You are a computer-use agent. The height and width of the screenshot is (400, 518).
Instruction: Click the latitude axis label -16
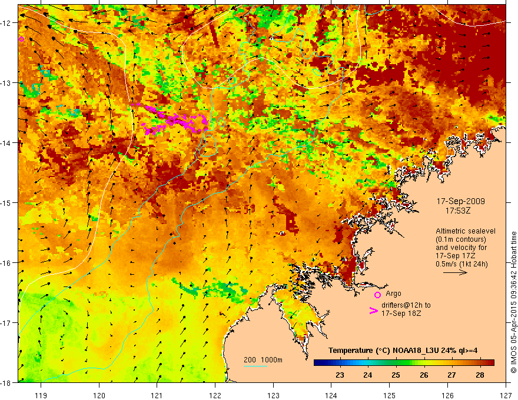pos(6,263)
